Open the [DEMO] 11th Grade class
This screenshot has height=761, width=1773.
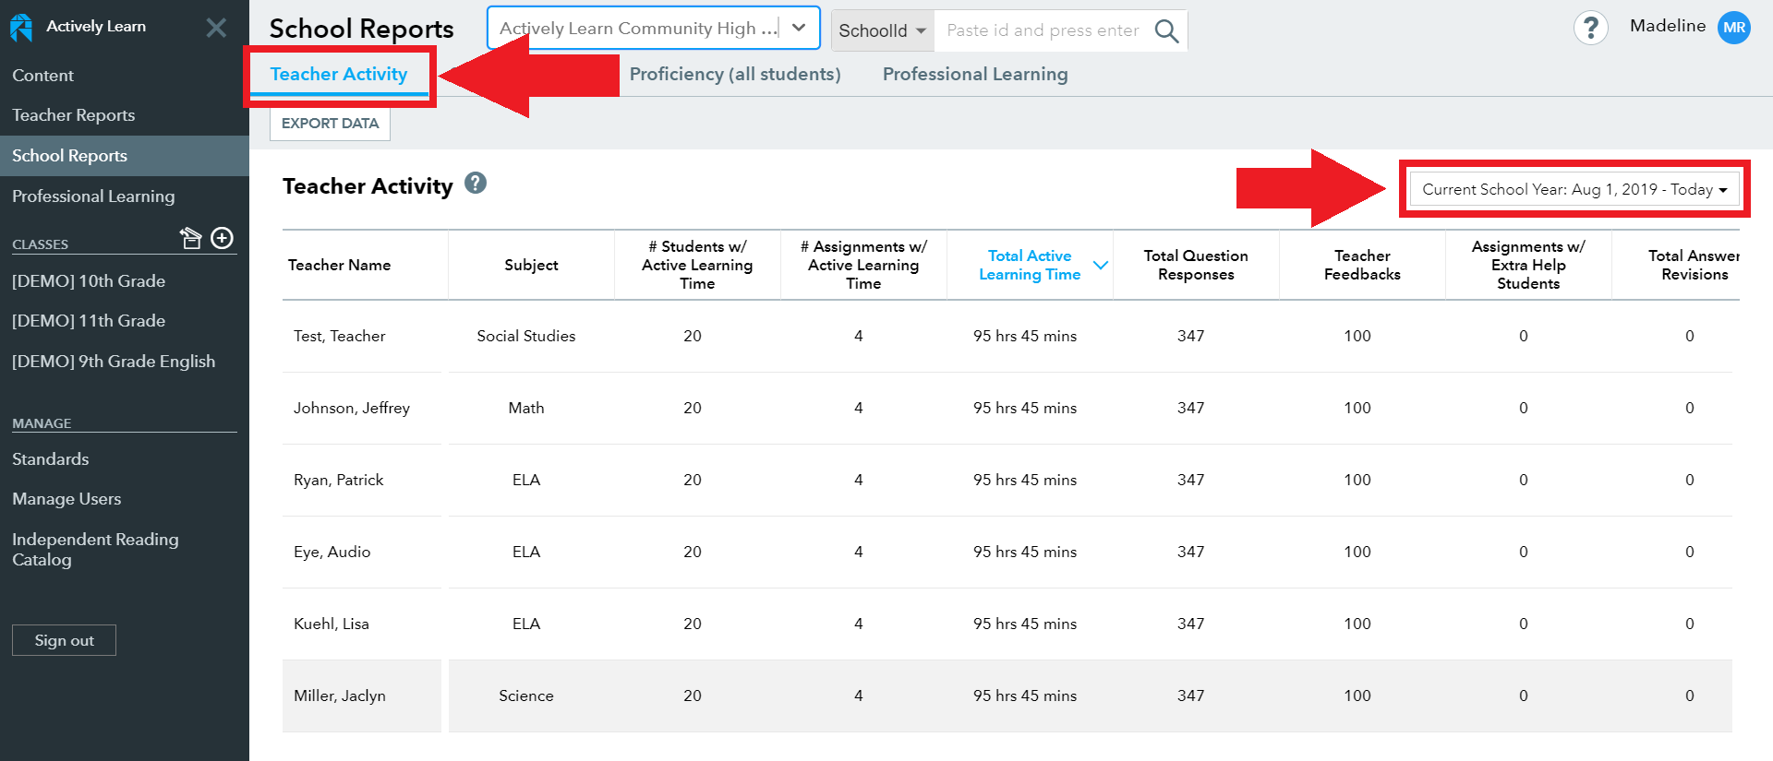89,321
